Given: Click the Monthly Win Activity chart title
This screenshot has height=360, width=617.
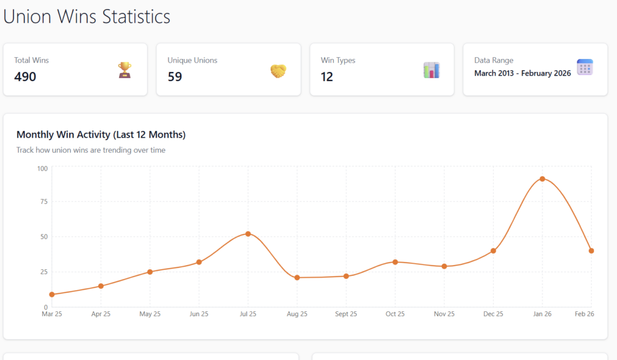Looking at the screenshot, I should tap(101, 135).
